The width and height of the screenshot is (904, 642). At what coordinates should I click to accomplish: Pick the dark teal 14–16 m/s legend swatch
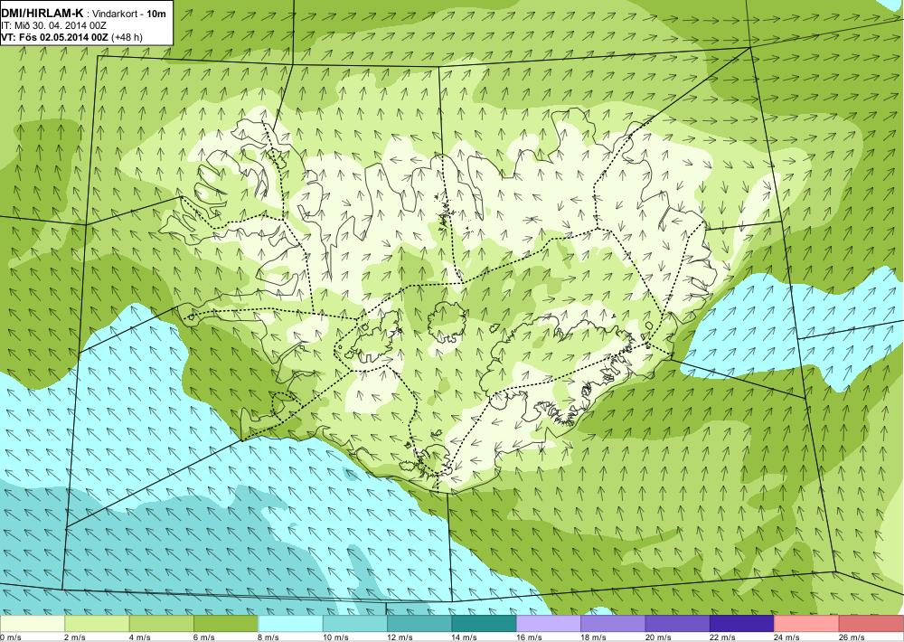[x=485, y=624]
